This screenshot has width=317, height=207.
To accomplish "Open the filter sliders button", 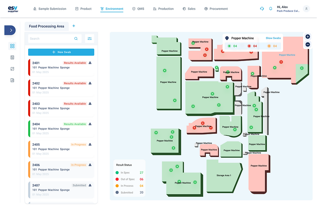I will coord(90,38).
